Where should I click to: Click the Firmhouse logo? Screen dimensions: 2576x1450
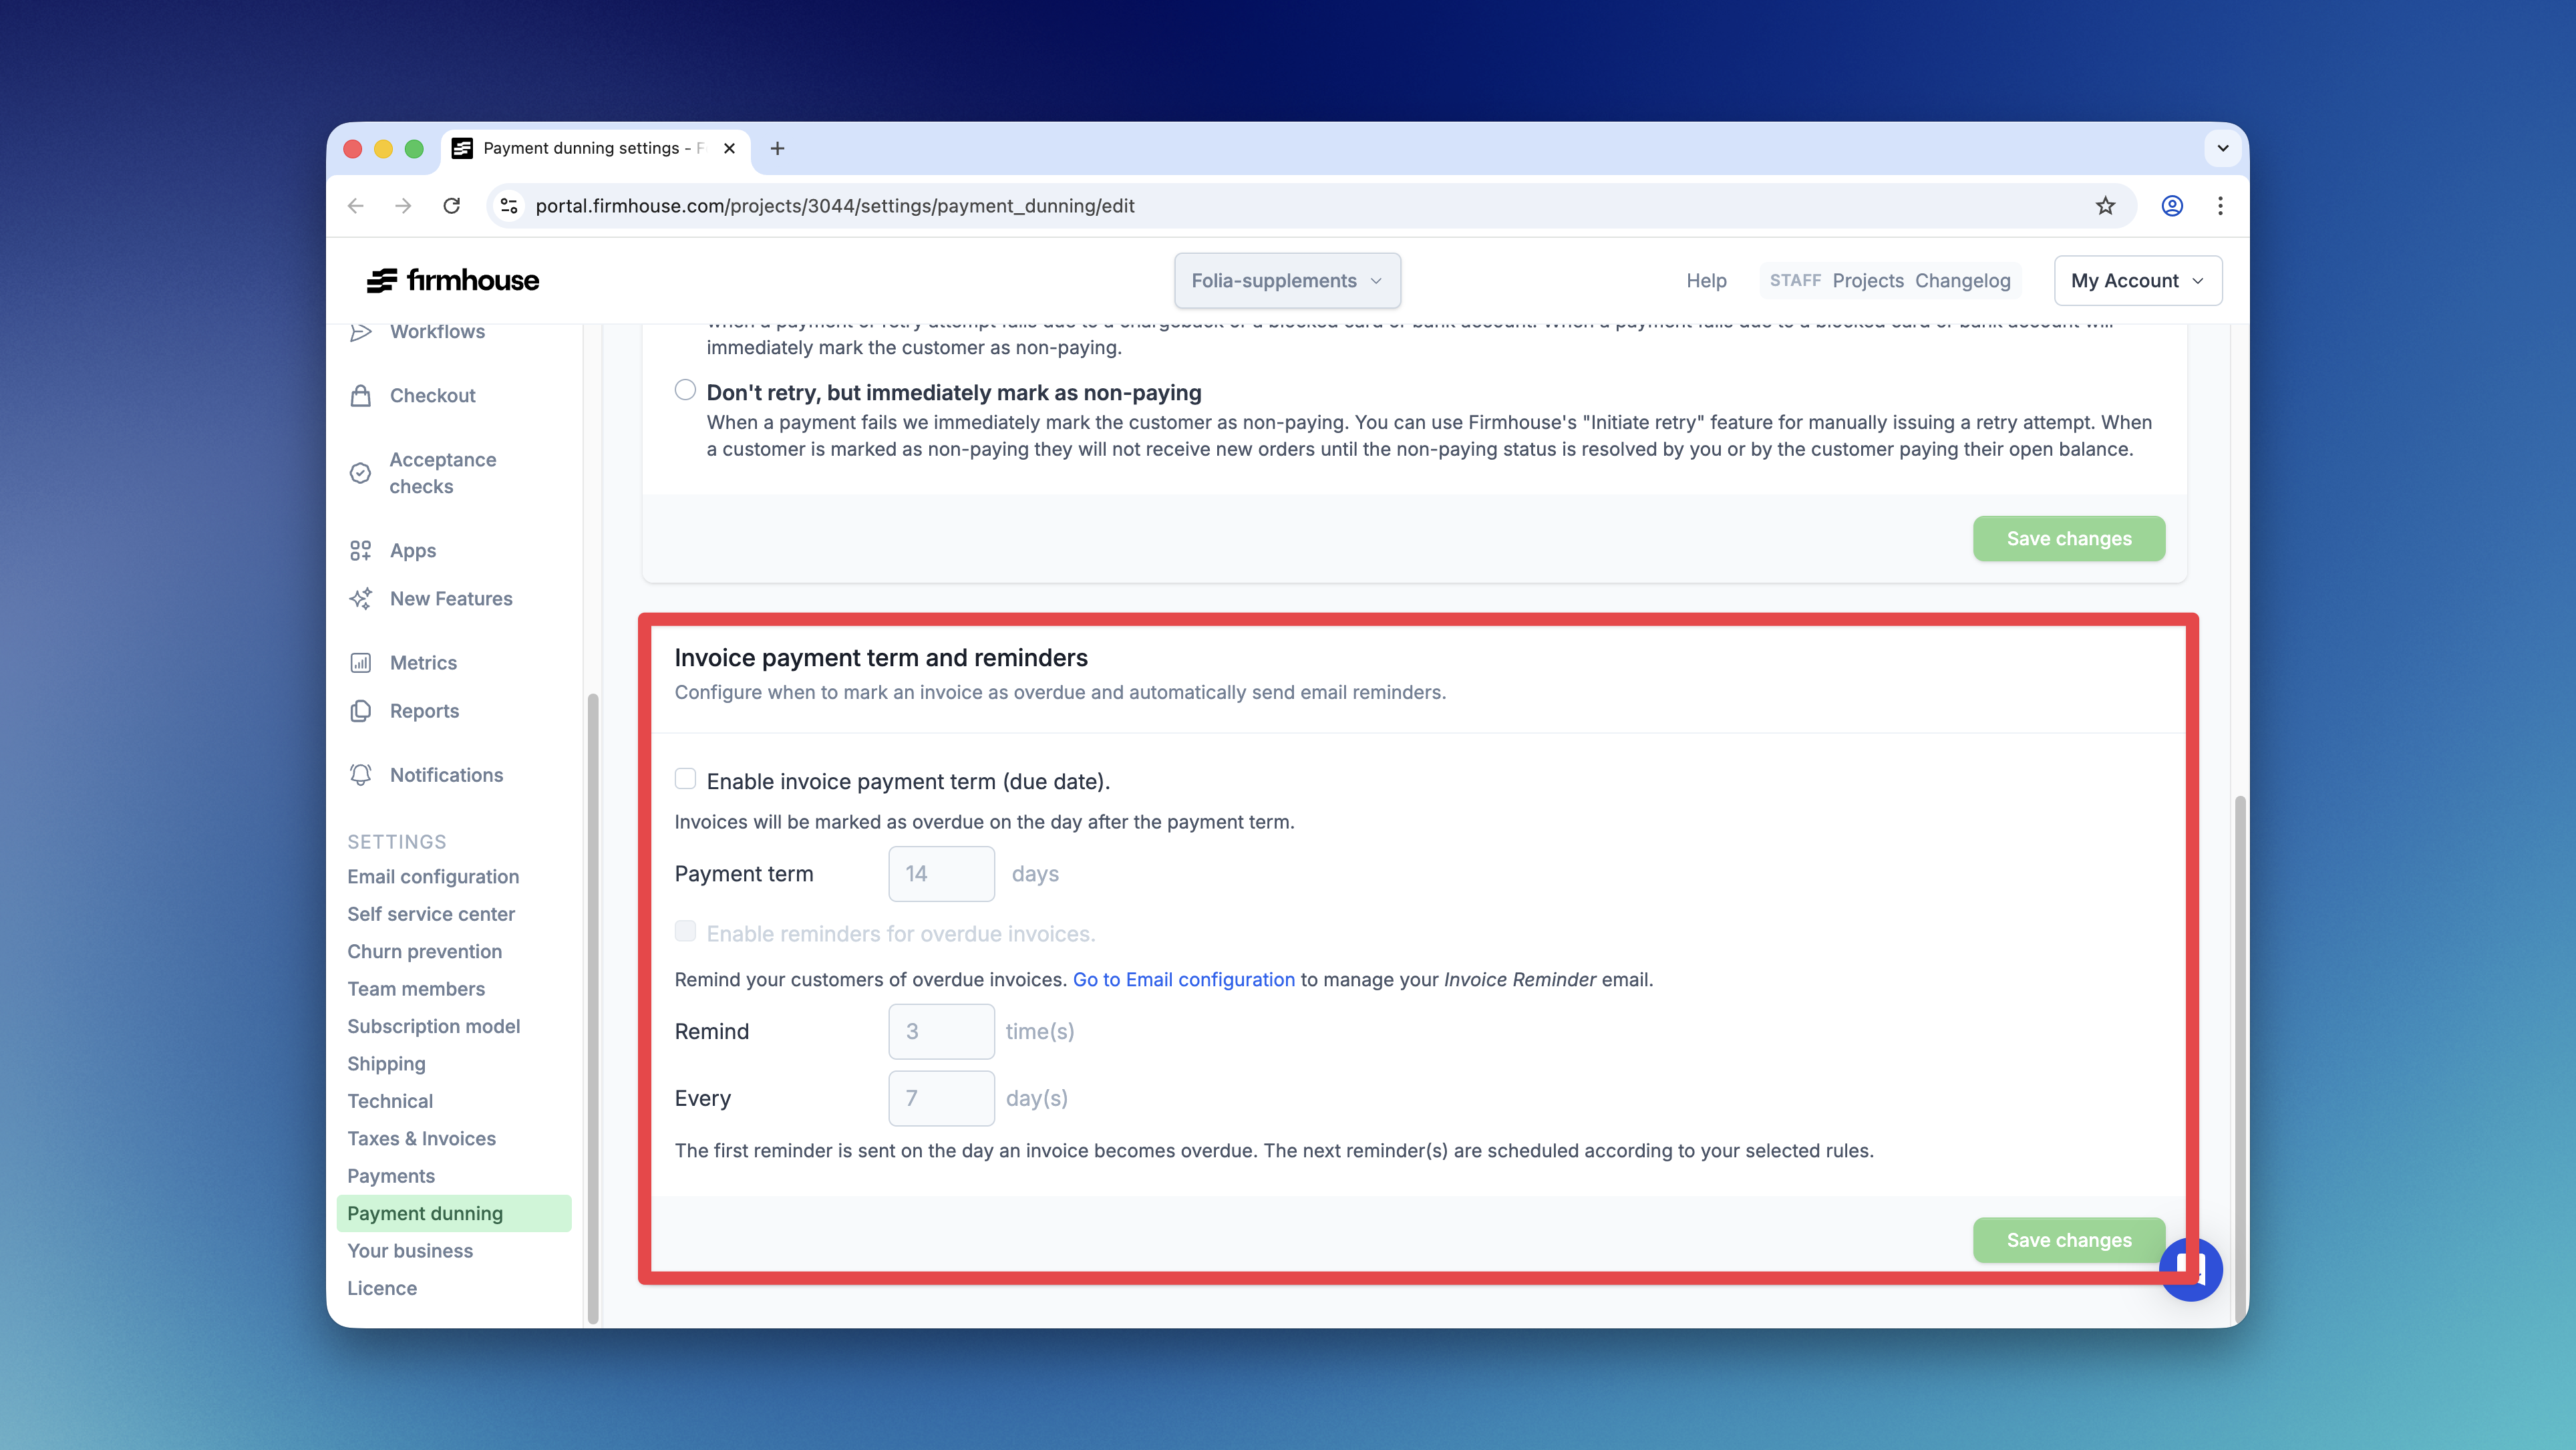[x=452, y=280]
